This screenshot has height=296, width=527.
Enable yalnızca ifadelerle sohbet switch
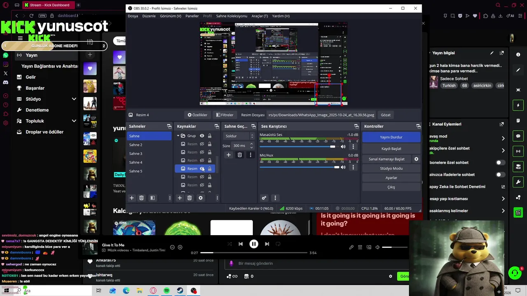[500, 175]
